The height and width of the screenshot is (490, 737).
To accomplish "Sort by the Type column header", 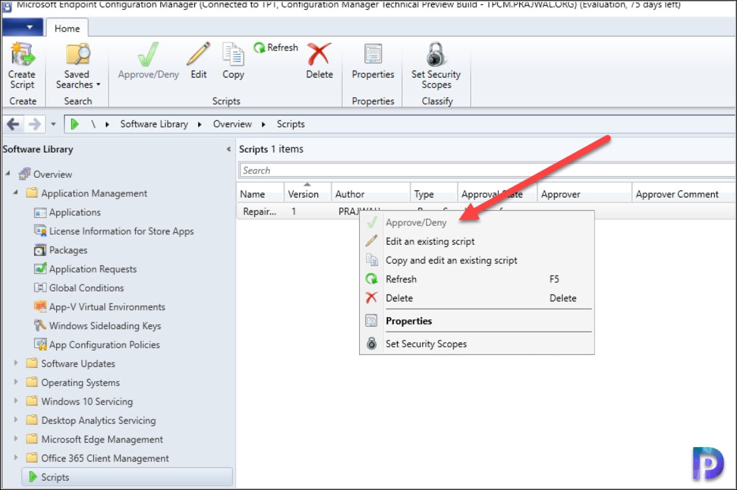I will 433,194.
